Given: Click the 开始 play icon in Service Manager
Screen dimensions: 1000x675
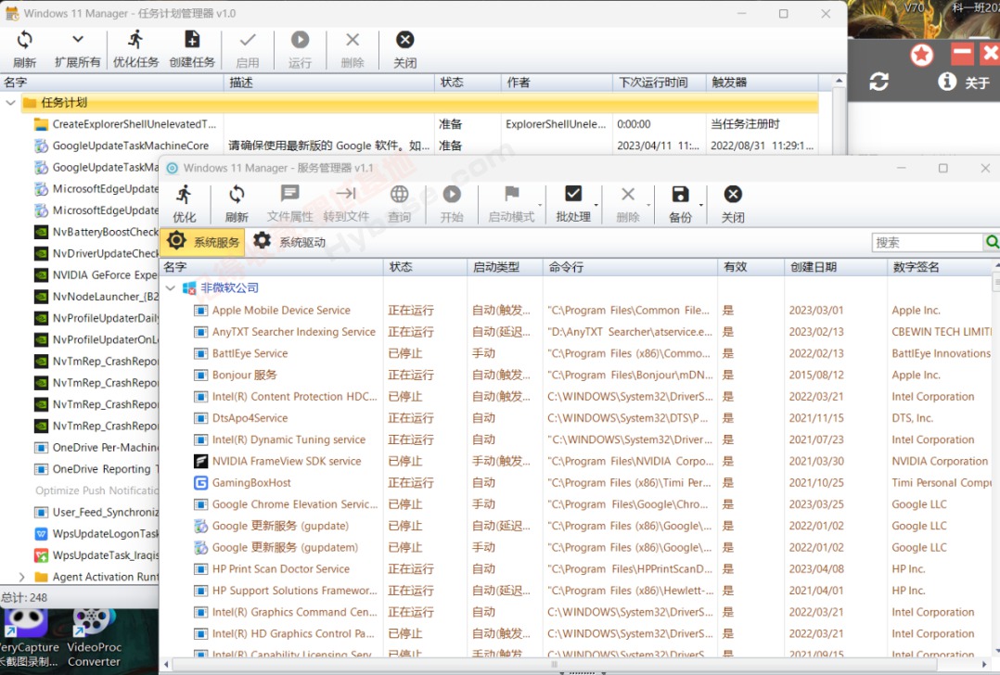Looking at the screenshot, I should [452, 194].
